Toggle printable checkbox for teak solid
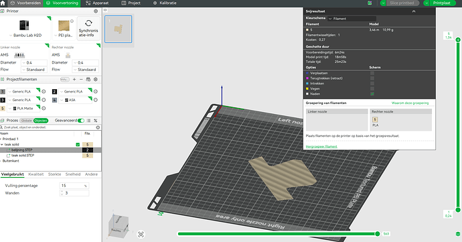 78,145
